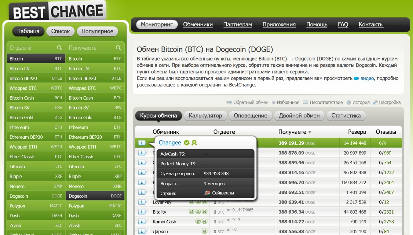Switch to the Популярное view tab
This screenshot has height=235, width=413.
tap(97, 31)
